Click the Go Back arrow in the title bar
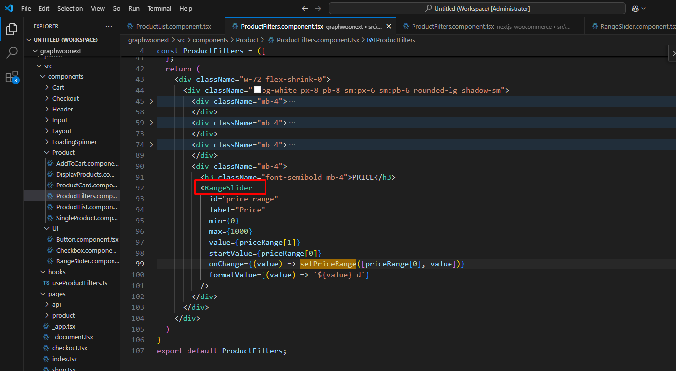676x371 pixels. click(x=305, y=9)
